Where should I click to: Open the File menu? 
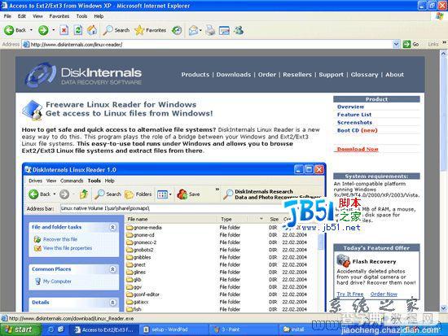pos(7,16)
